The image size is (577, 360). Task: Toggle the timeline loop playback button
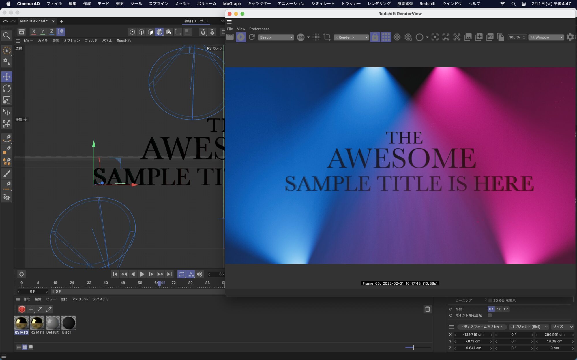pyautogui.click(x=181, y=274)
